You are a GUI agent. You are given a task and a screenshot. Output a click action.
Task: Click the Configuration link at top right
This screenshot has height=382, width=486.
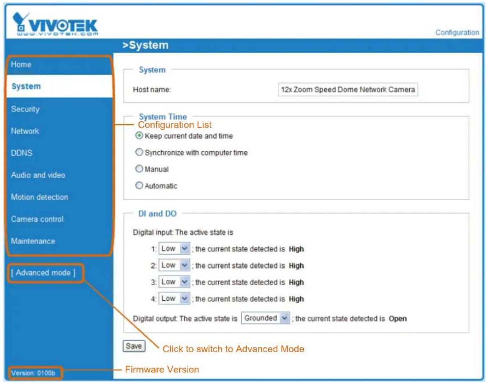point(457,33)
